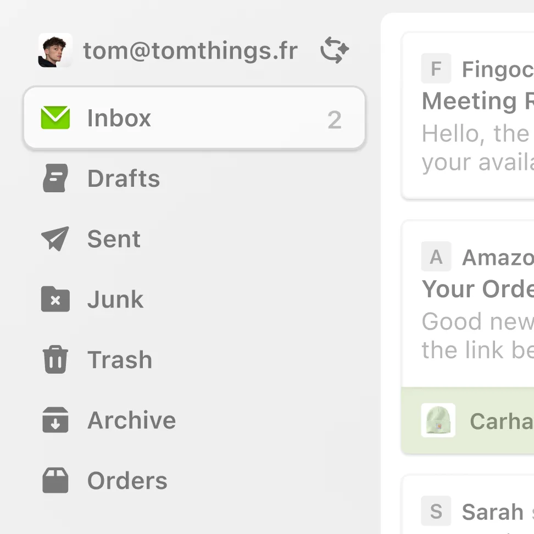
Task: Open the Inbox folder
Action: point(119,118)
